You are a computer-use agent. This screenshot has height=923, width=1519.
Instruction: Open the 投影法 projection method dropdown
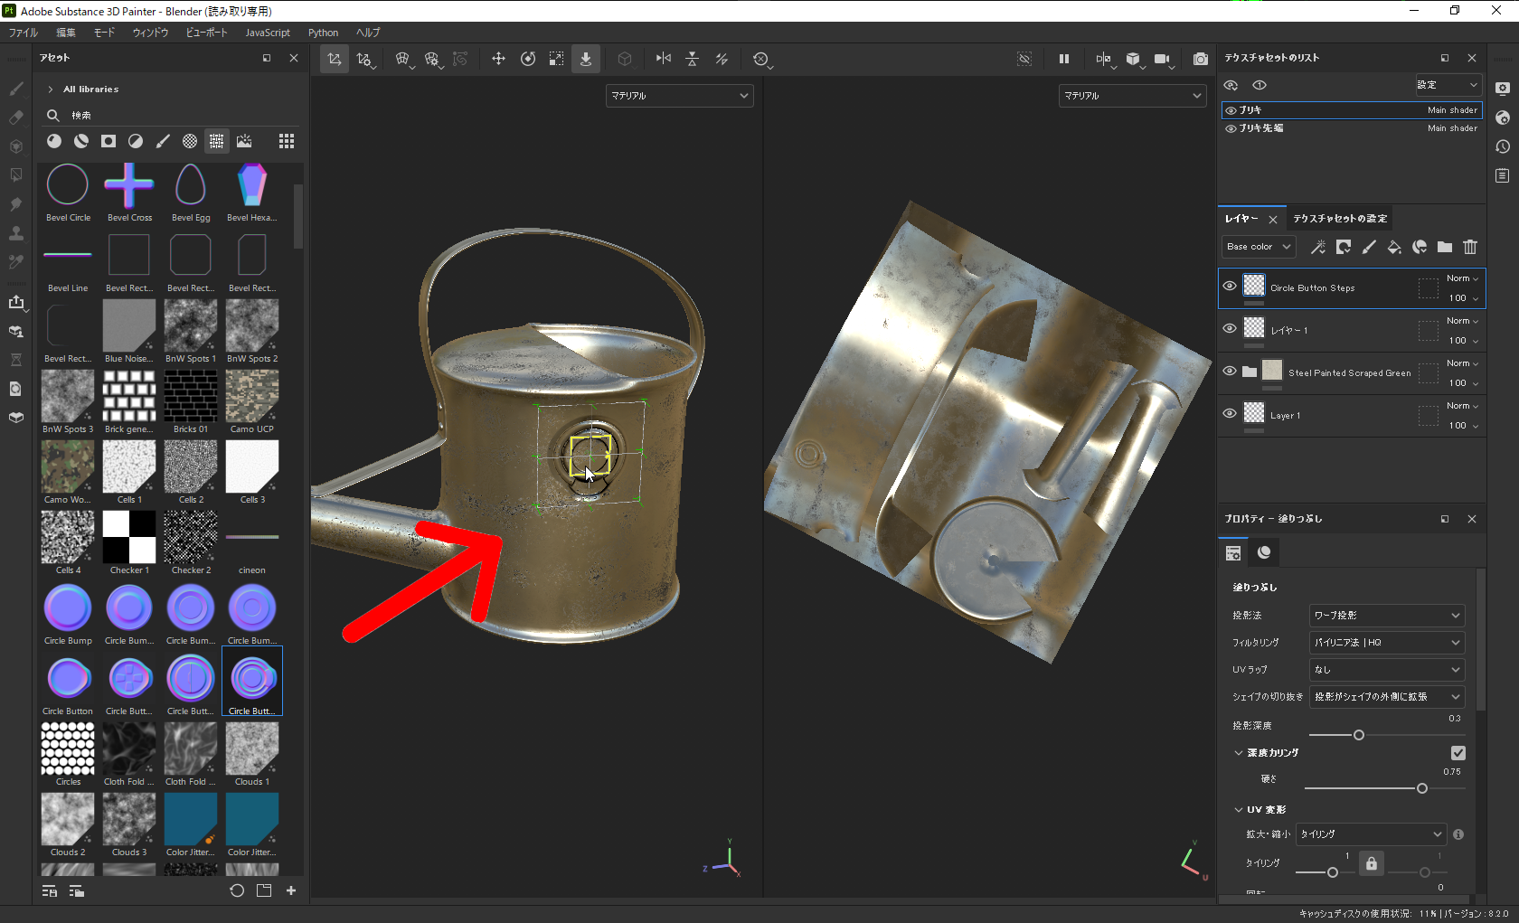tap(1386, 615)
